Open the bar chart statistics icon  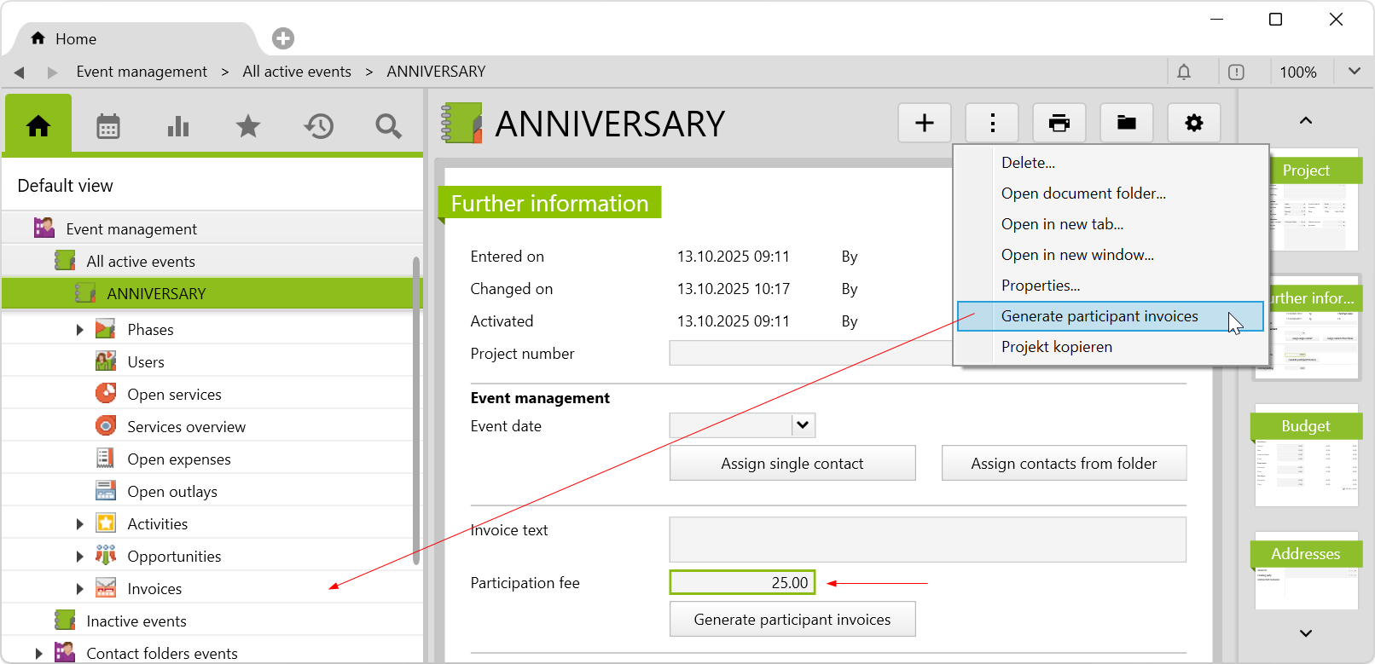pyautogui.click(x=178, y=127)
